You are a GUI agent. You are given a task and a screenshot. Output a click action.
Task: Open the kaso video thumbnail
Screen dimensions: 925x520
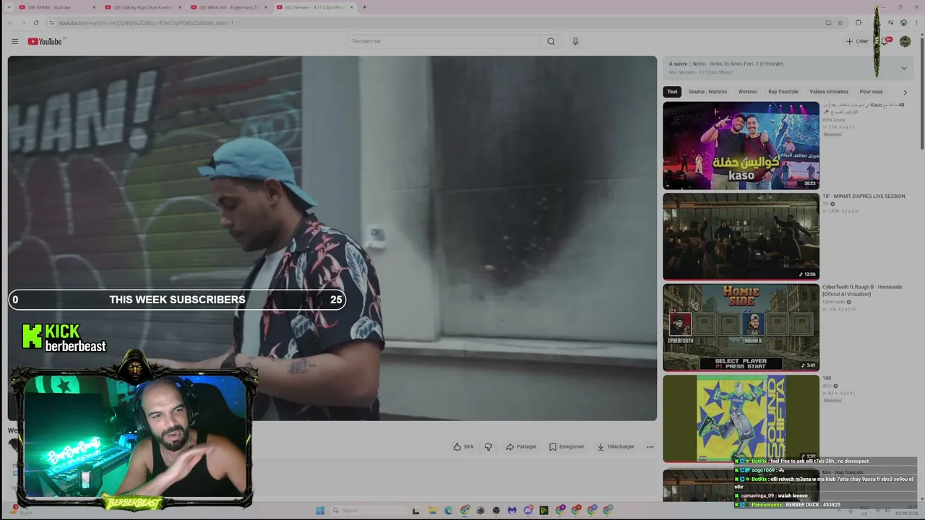click(741, 145)
